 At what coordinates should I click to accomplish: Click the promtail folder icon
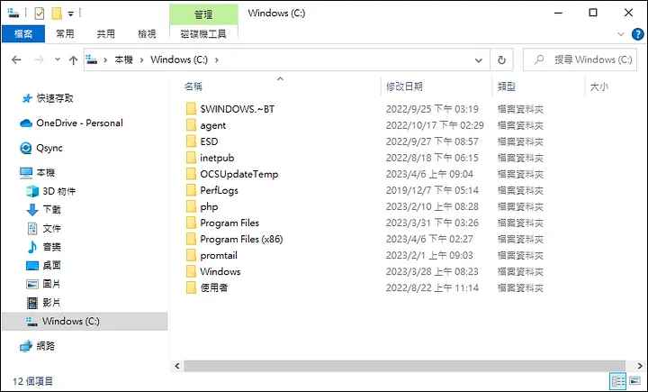coord(191,255)
